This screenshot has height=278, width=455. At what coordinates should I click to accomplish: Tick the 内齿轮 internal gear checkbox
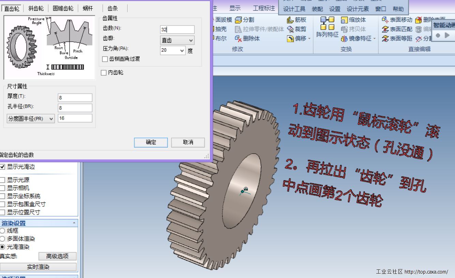tap(104, 73)
